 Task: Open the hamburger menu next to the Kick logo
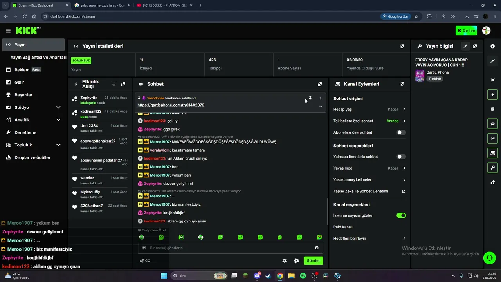8,31
